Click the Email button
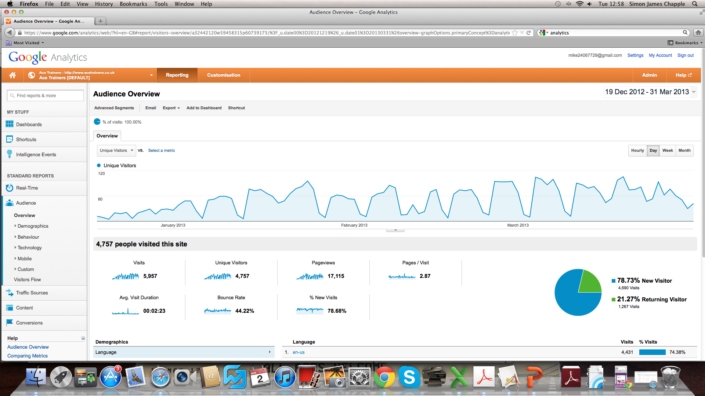Viewport: 705px width, 396px height. (x=151, y=108)
